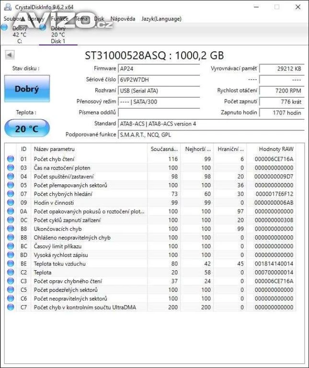Click the Hodnoty RAW column header

pyautogui.click(x=272, y=149)
